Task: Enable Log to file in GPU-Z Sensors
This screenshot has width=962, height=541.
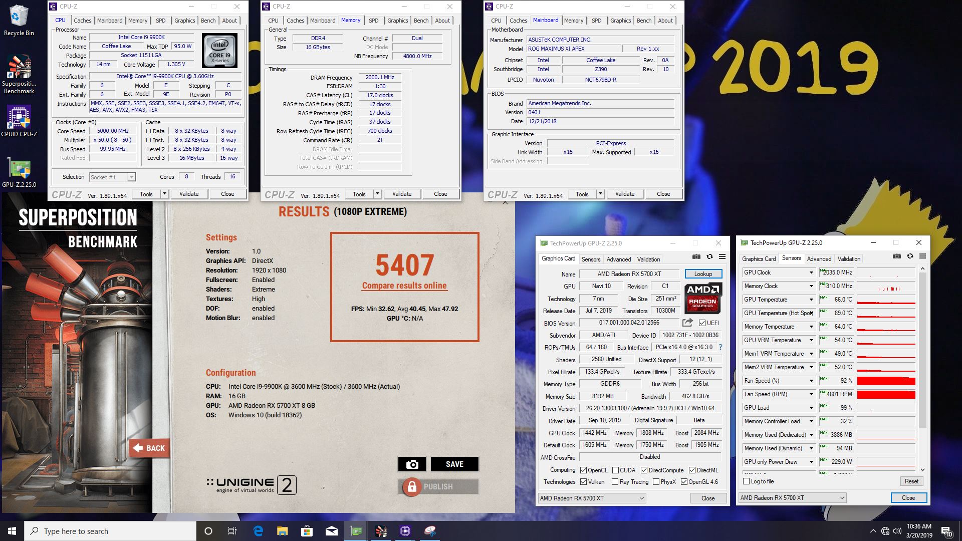Action: pos(747,481)
